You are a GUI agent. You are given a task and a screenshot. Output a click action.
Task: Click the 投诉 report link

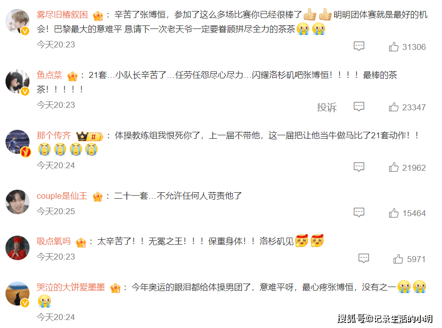(327, 107)
